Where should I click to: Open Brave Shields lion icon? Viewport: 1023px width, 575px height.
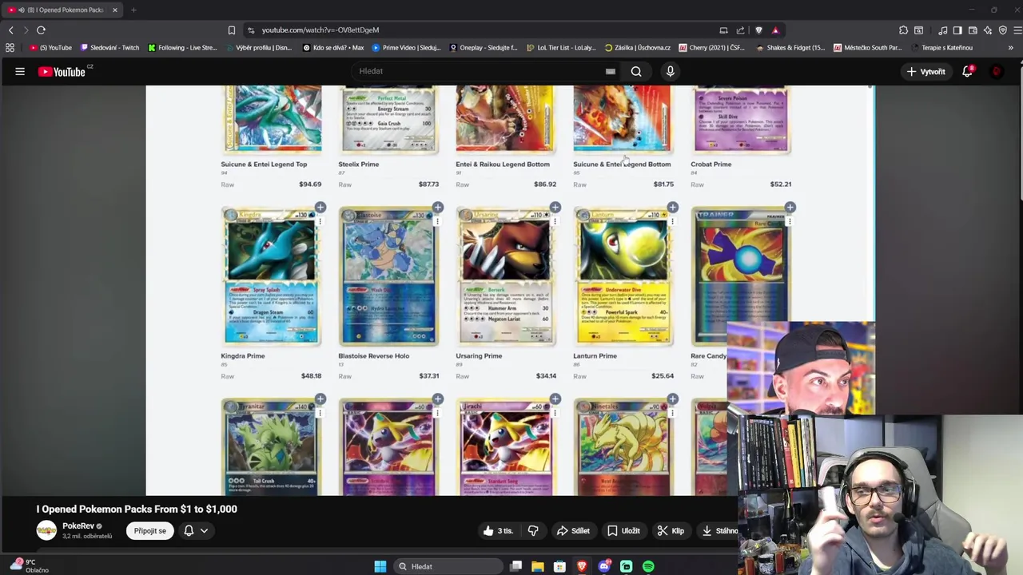coord(758,30)
